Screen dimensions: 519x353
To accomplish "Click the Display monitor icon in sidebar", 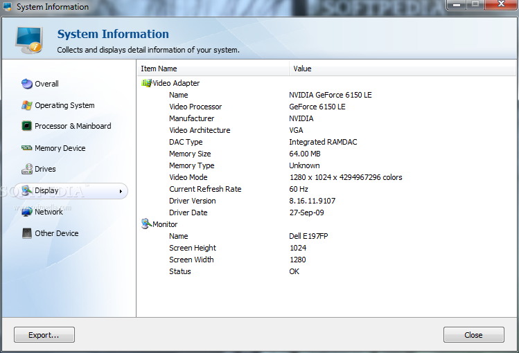I will (x=27, y=190).
